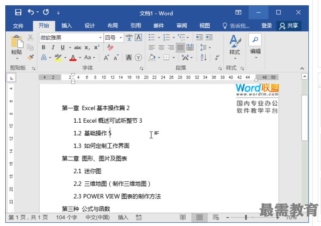
Task: Toggle Italic formatting
Action: coord(53,47)
